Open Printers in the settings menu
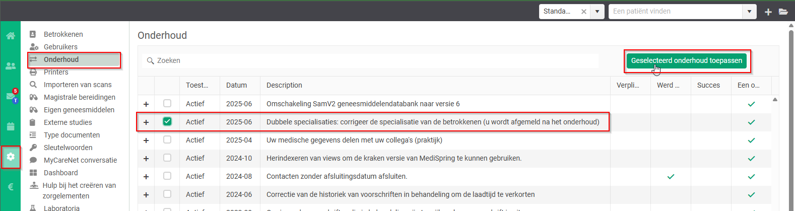 [56, 72]
